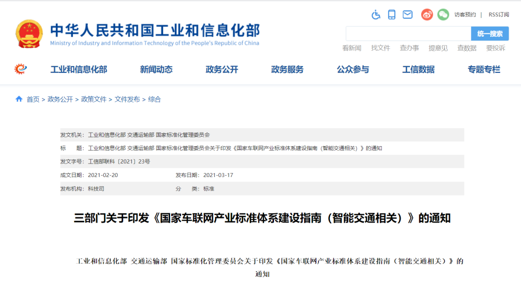The width and height of the screenshot is (521, 288).
Task: Click the accessibility wheelchair icon
Action: click(376, 14)
